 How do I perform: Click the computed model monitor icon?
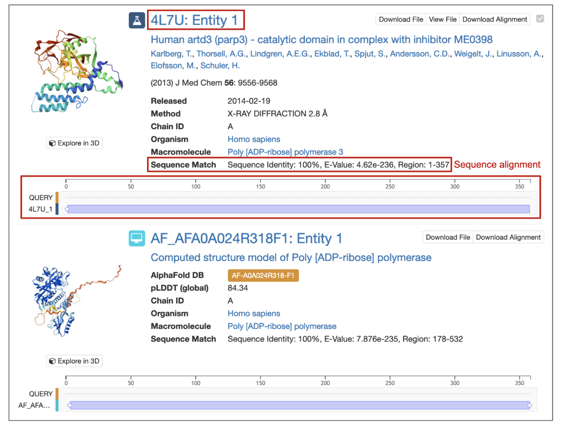click(137, 238)
